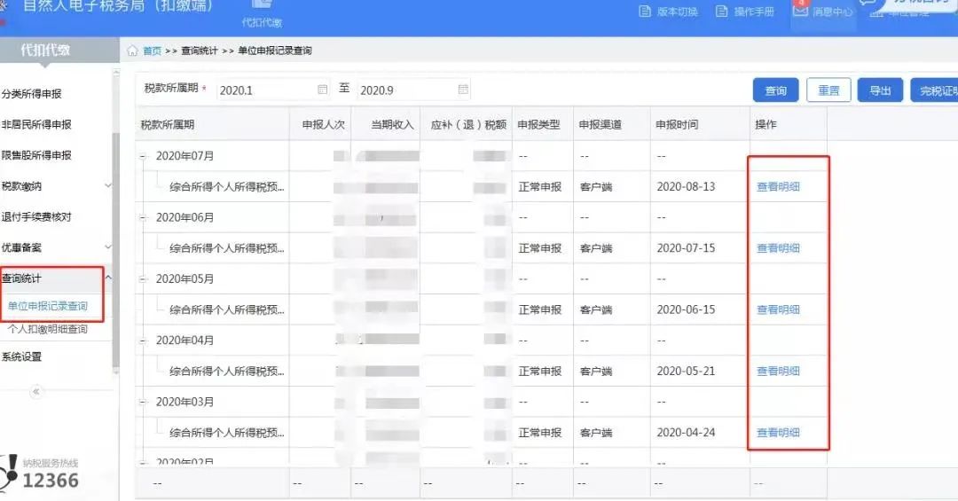Click the start period field 2020.1
The width and height of the screenshot is (958, 501).
[272, 90]
